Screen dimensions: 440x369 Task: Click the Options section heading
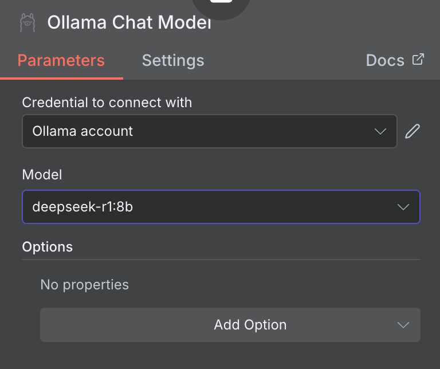(x=48, y=247)
